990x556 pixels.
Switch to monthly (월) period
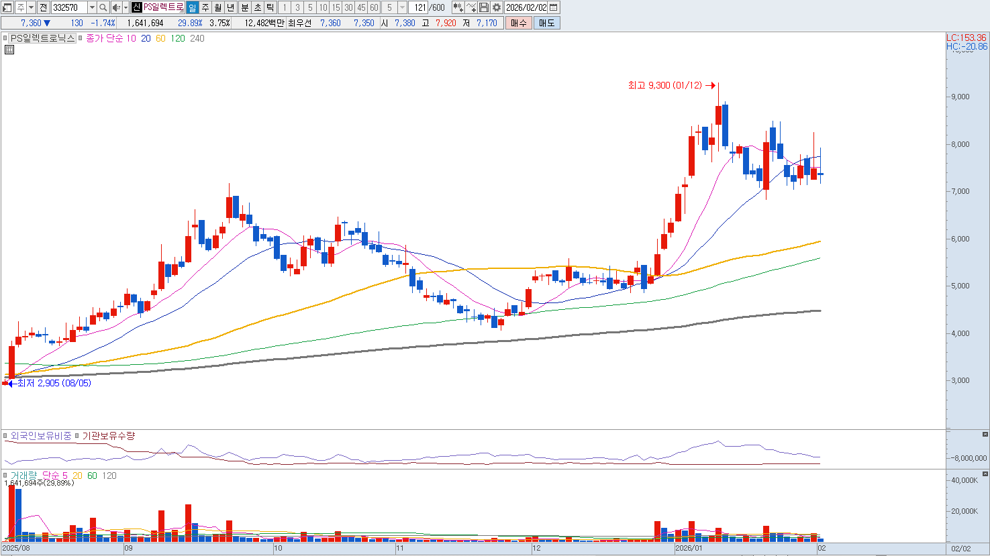pos(217,7)
